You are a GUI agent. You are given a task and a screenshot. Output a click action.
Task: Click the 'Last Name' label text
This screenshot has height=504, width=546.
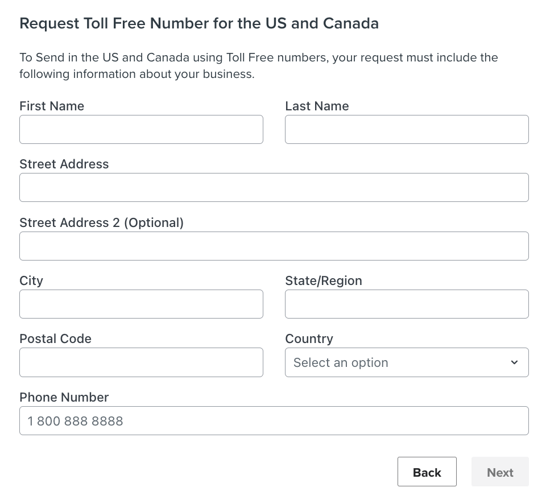click(317, 106)
